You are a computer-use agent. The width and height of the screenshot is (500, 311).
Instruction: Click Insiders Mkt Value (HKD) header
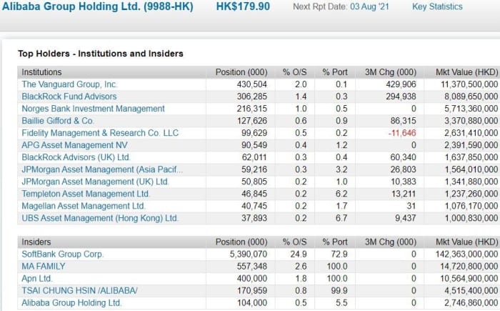point(467,242)
